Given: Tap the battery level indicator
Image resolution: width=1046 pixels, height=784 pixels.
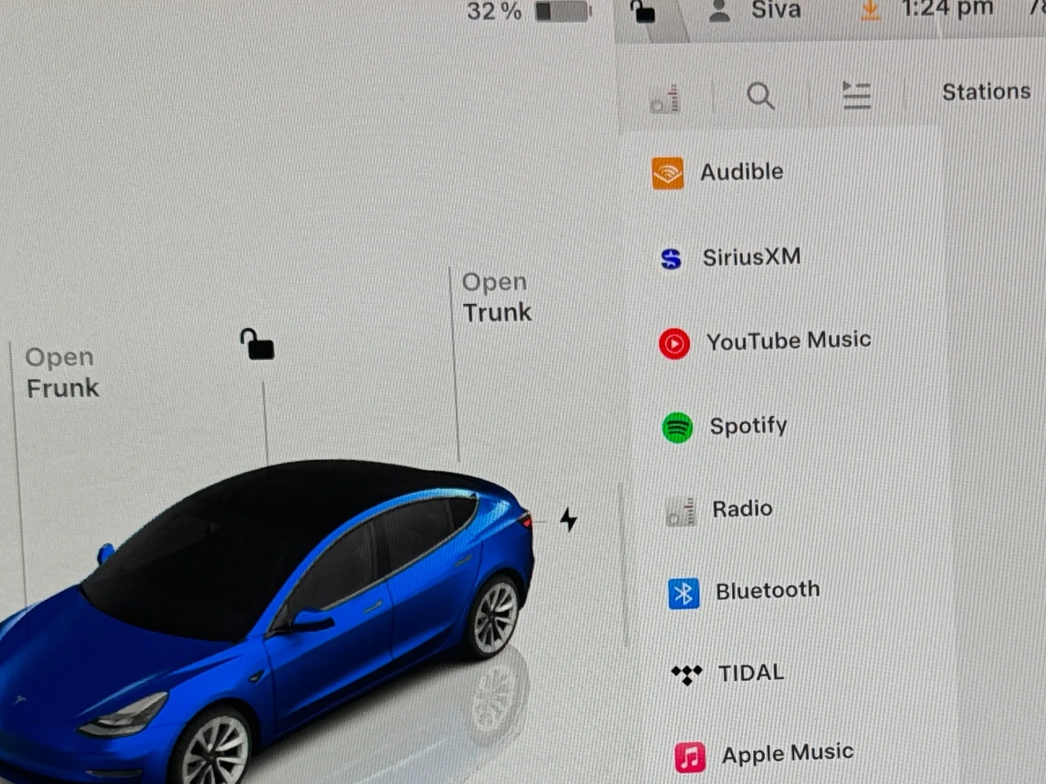Looking at the screenshot, I should 563,11.
